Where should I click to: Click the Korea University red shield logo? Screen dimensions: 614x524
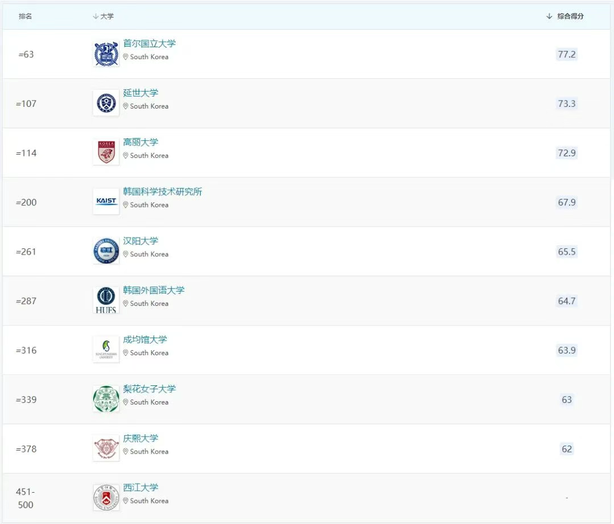[106, 153]
